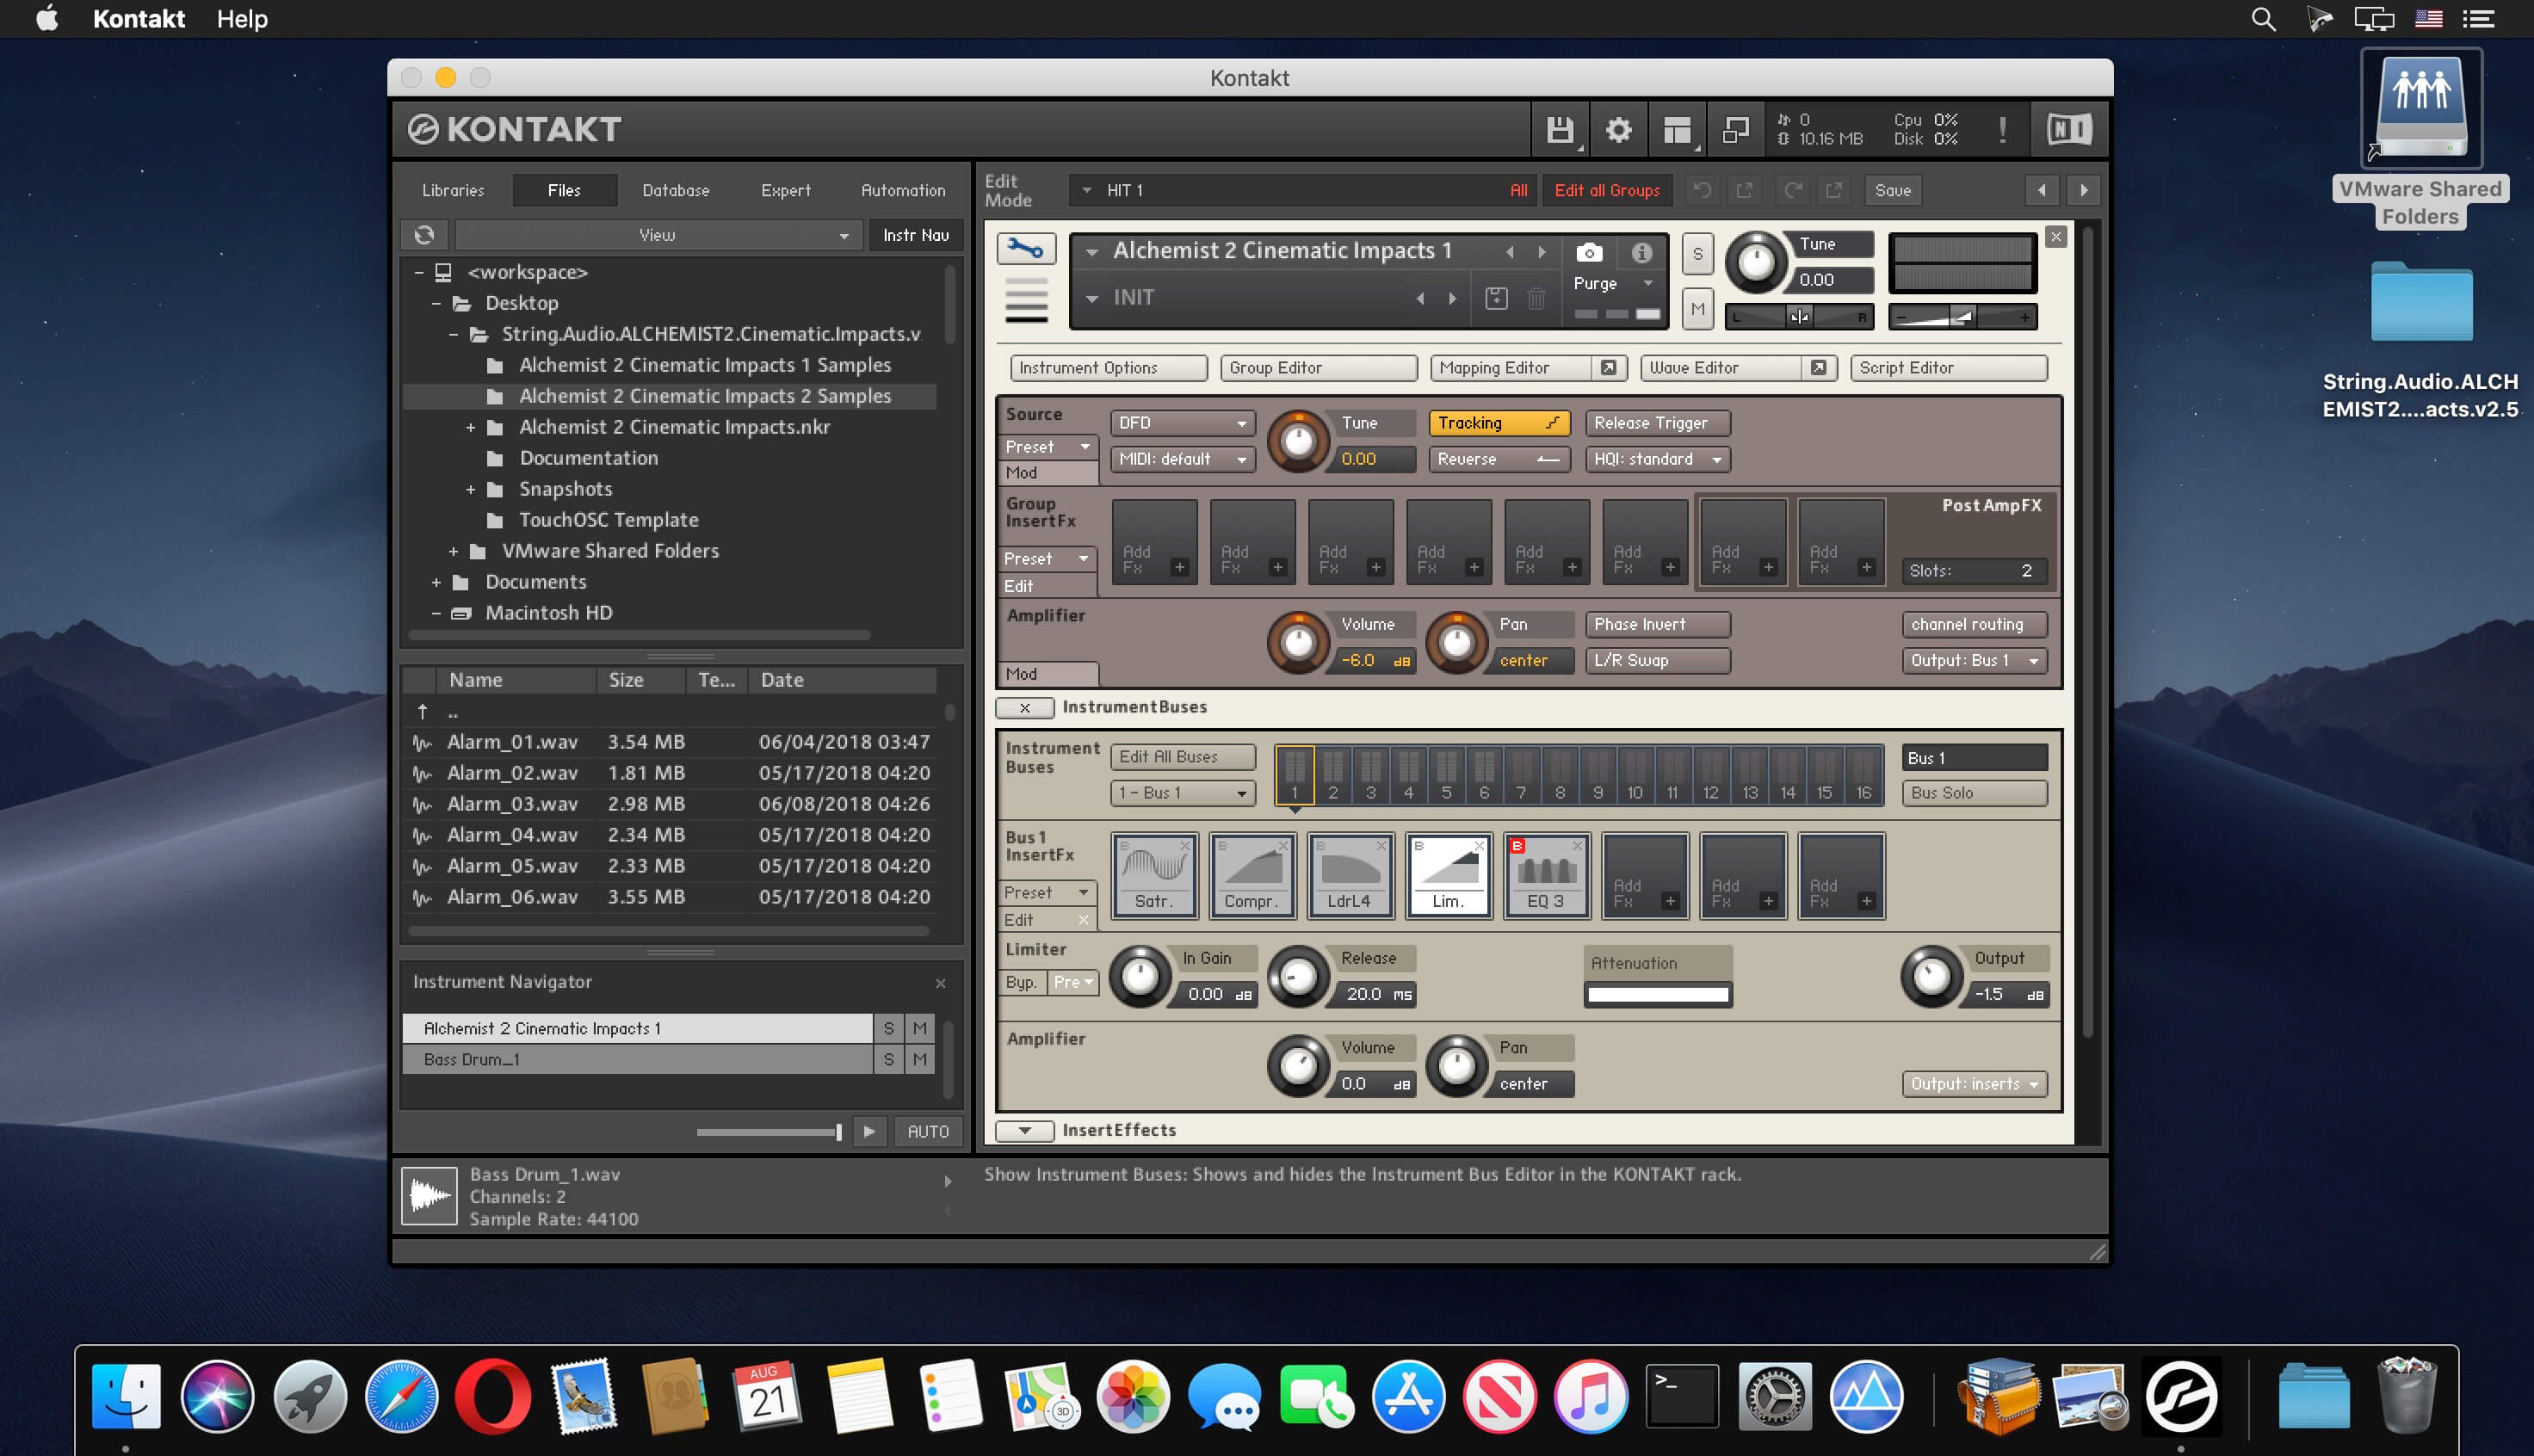Toggle the Reverse button
This screenshot has height=1456, width=2534.
click(1499, 459)
